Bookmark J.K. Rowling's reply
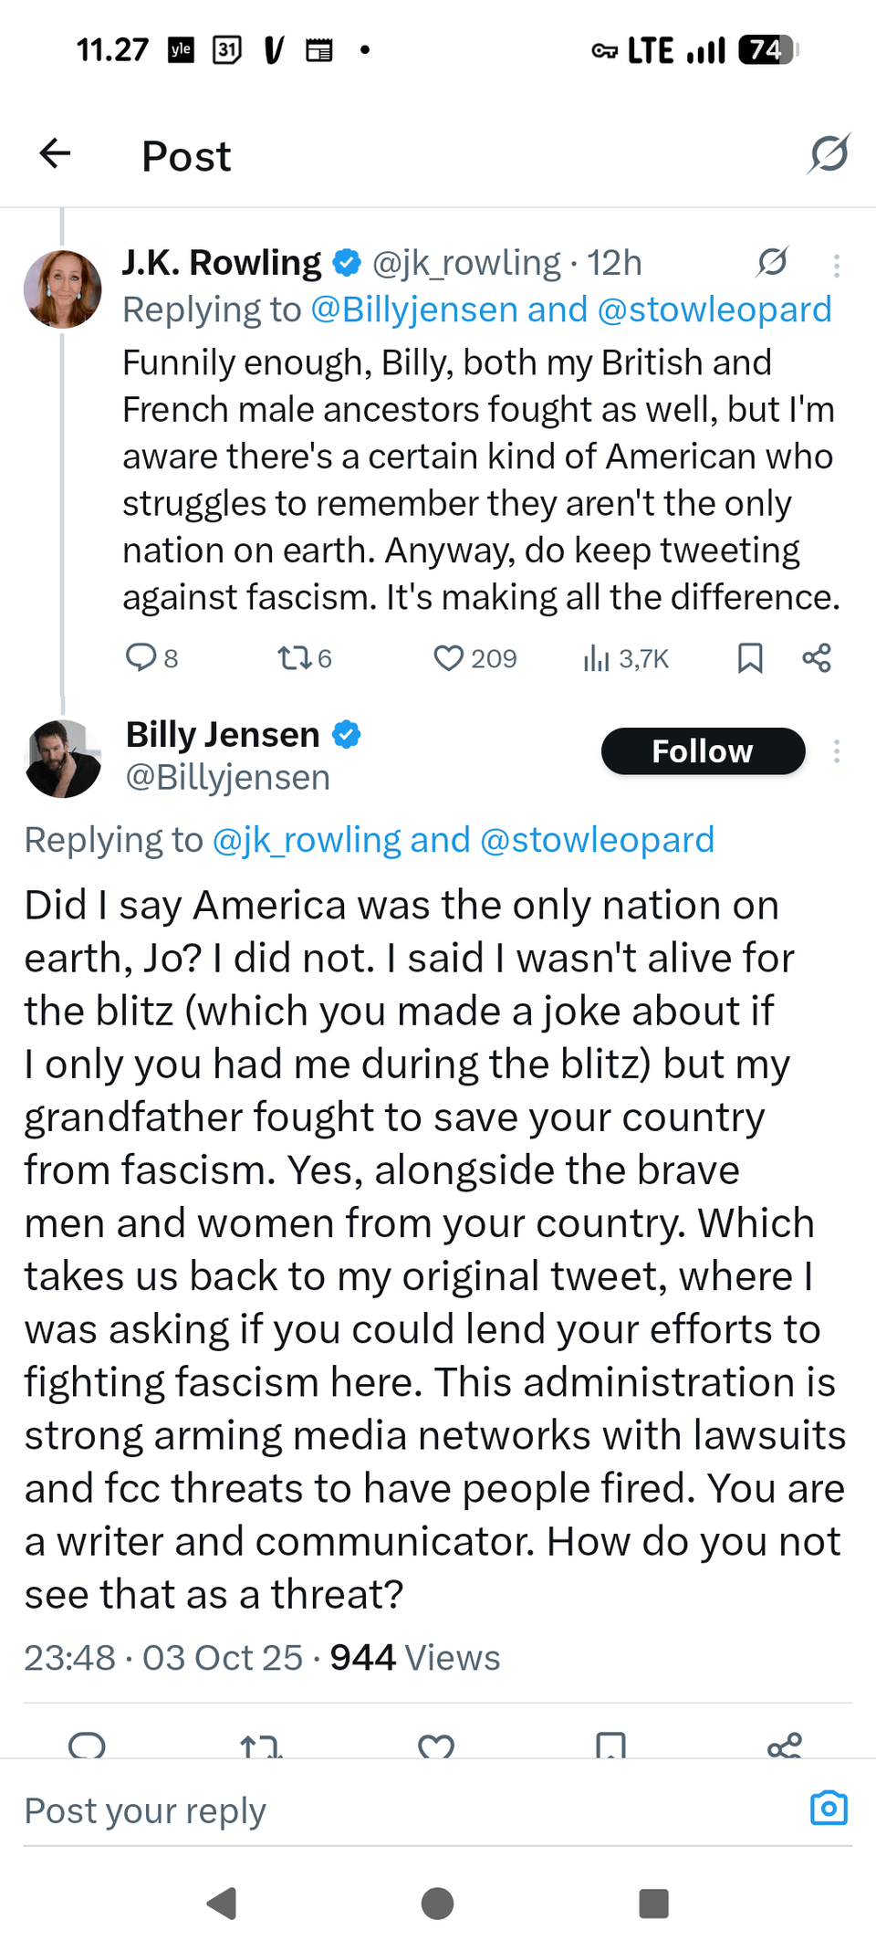 click(750, 657)
